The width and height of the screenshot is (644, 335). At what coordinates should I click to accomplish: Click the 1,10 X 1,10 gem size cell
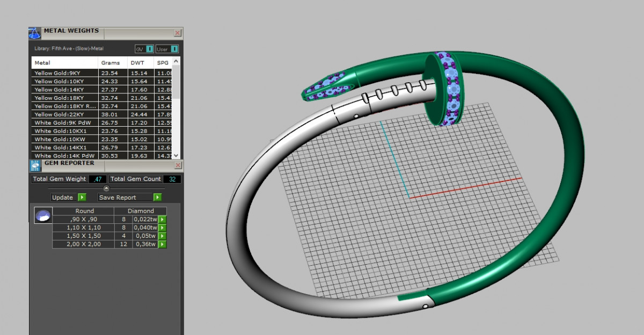click(x=83, y=228)
